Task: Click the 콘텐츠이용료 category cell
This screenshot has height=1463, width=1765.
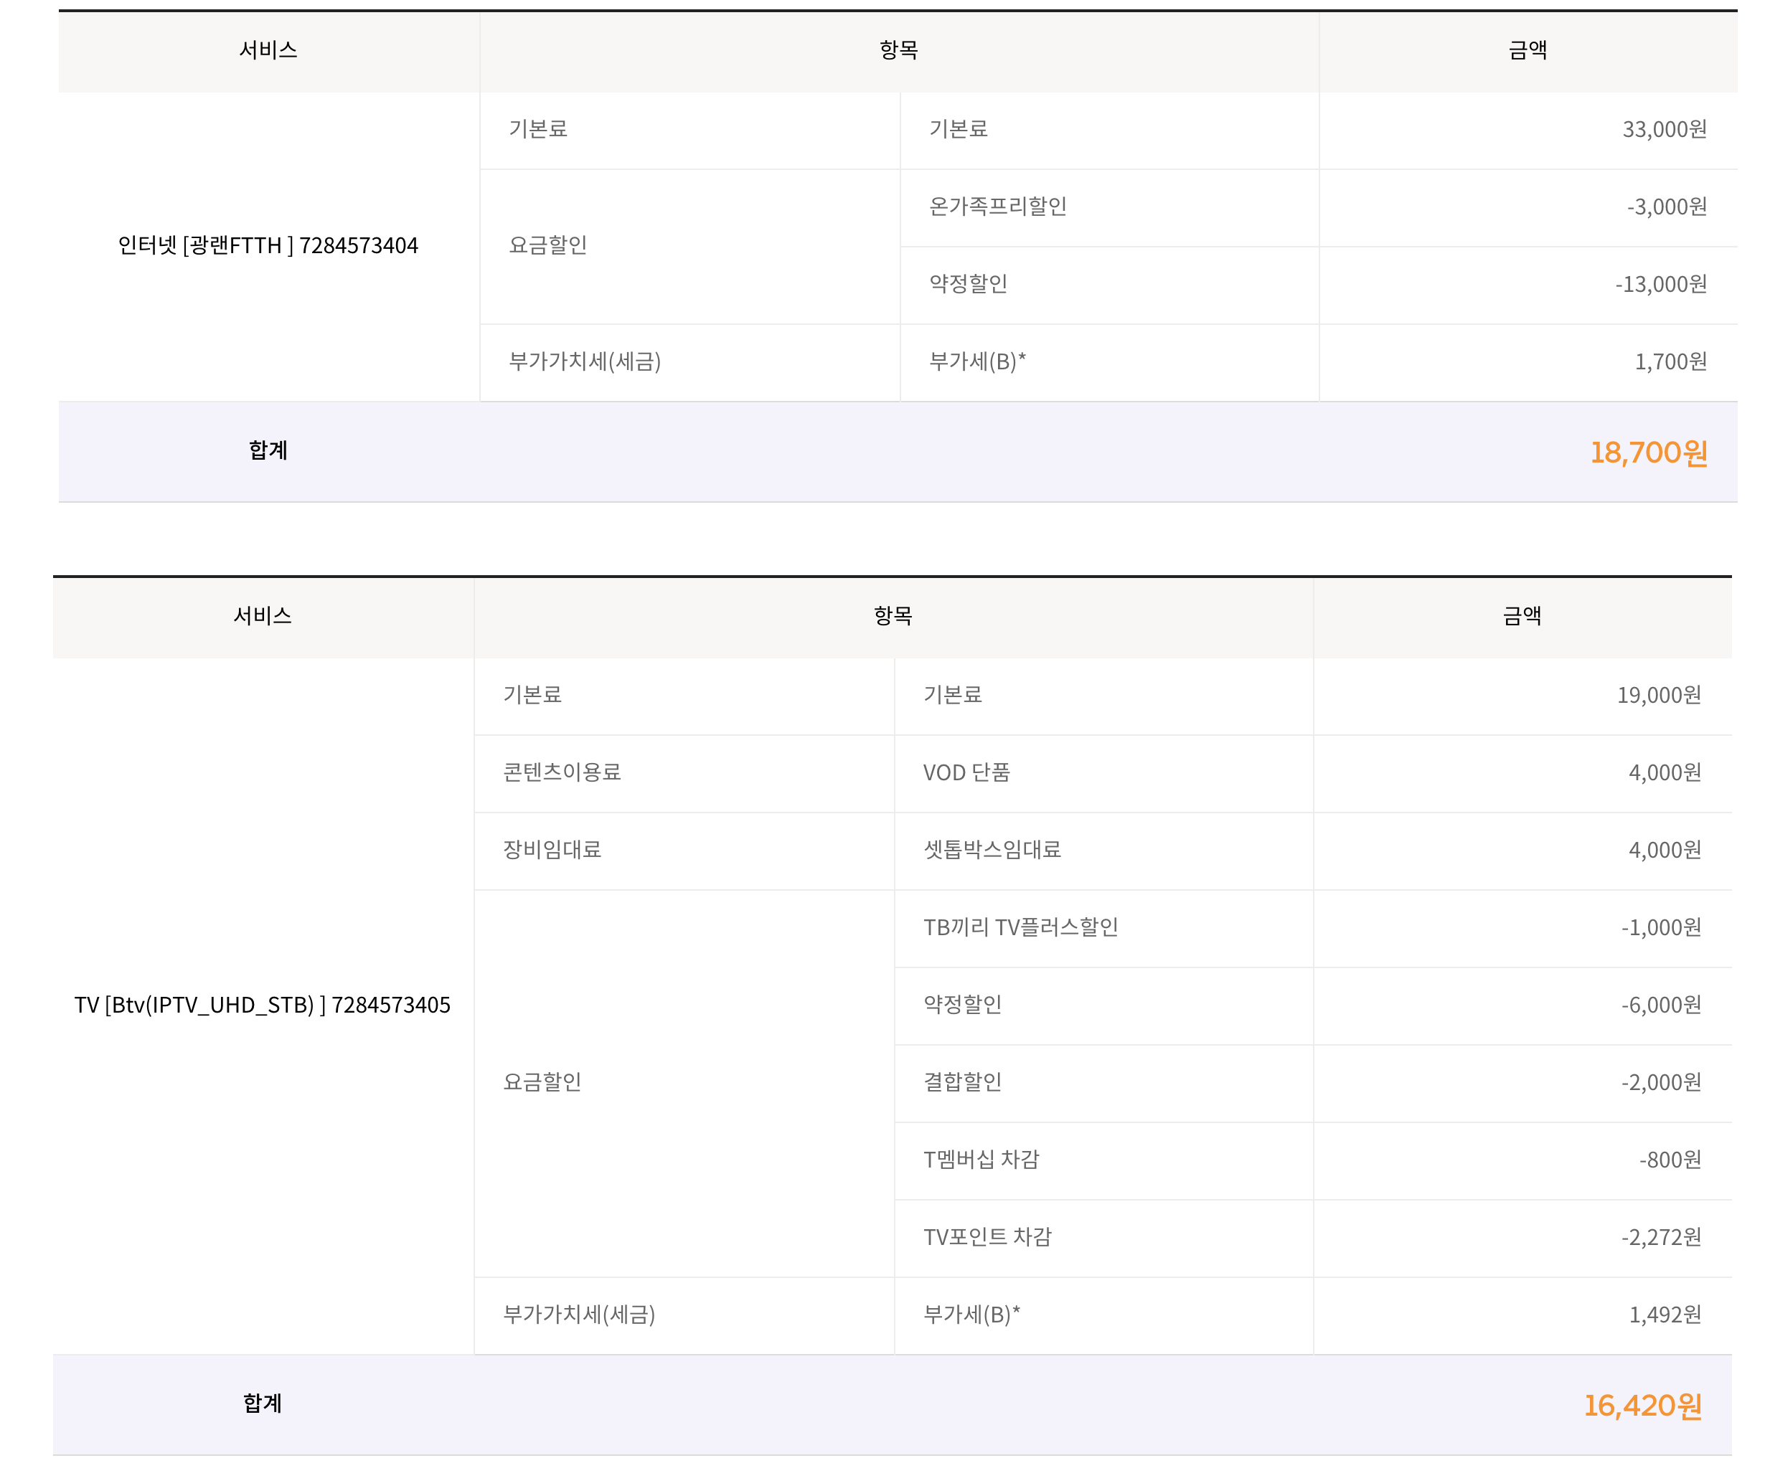Action: click(x=562, y=772)
